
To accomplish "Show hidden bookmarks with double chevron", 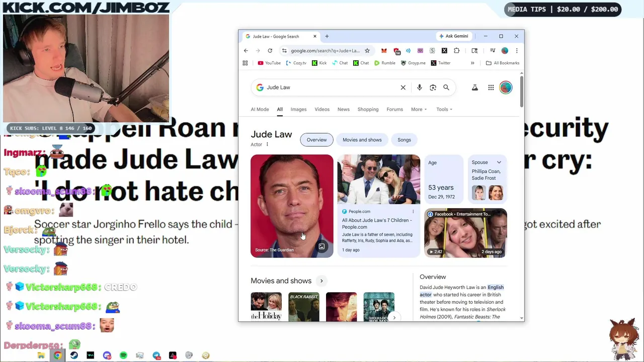I will (x=472, y=63).
